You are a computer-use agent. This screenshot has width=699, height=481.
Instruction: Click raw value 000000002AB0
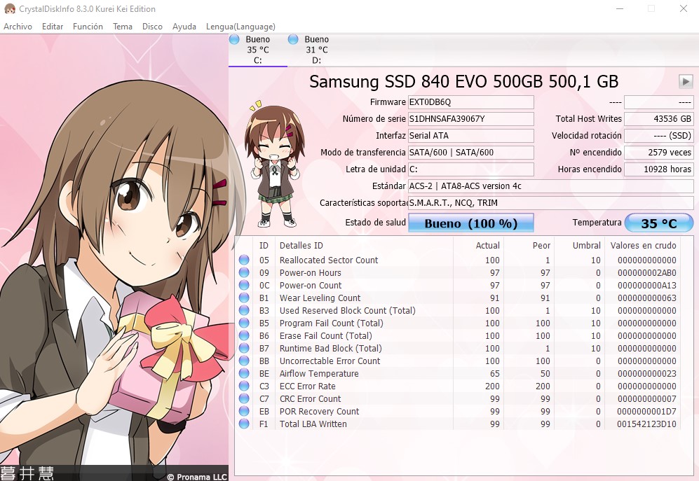point(647,272)
